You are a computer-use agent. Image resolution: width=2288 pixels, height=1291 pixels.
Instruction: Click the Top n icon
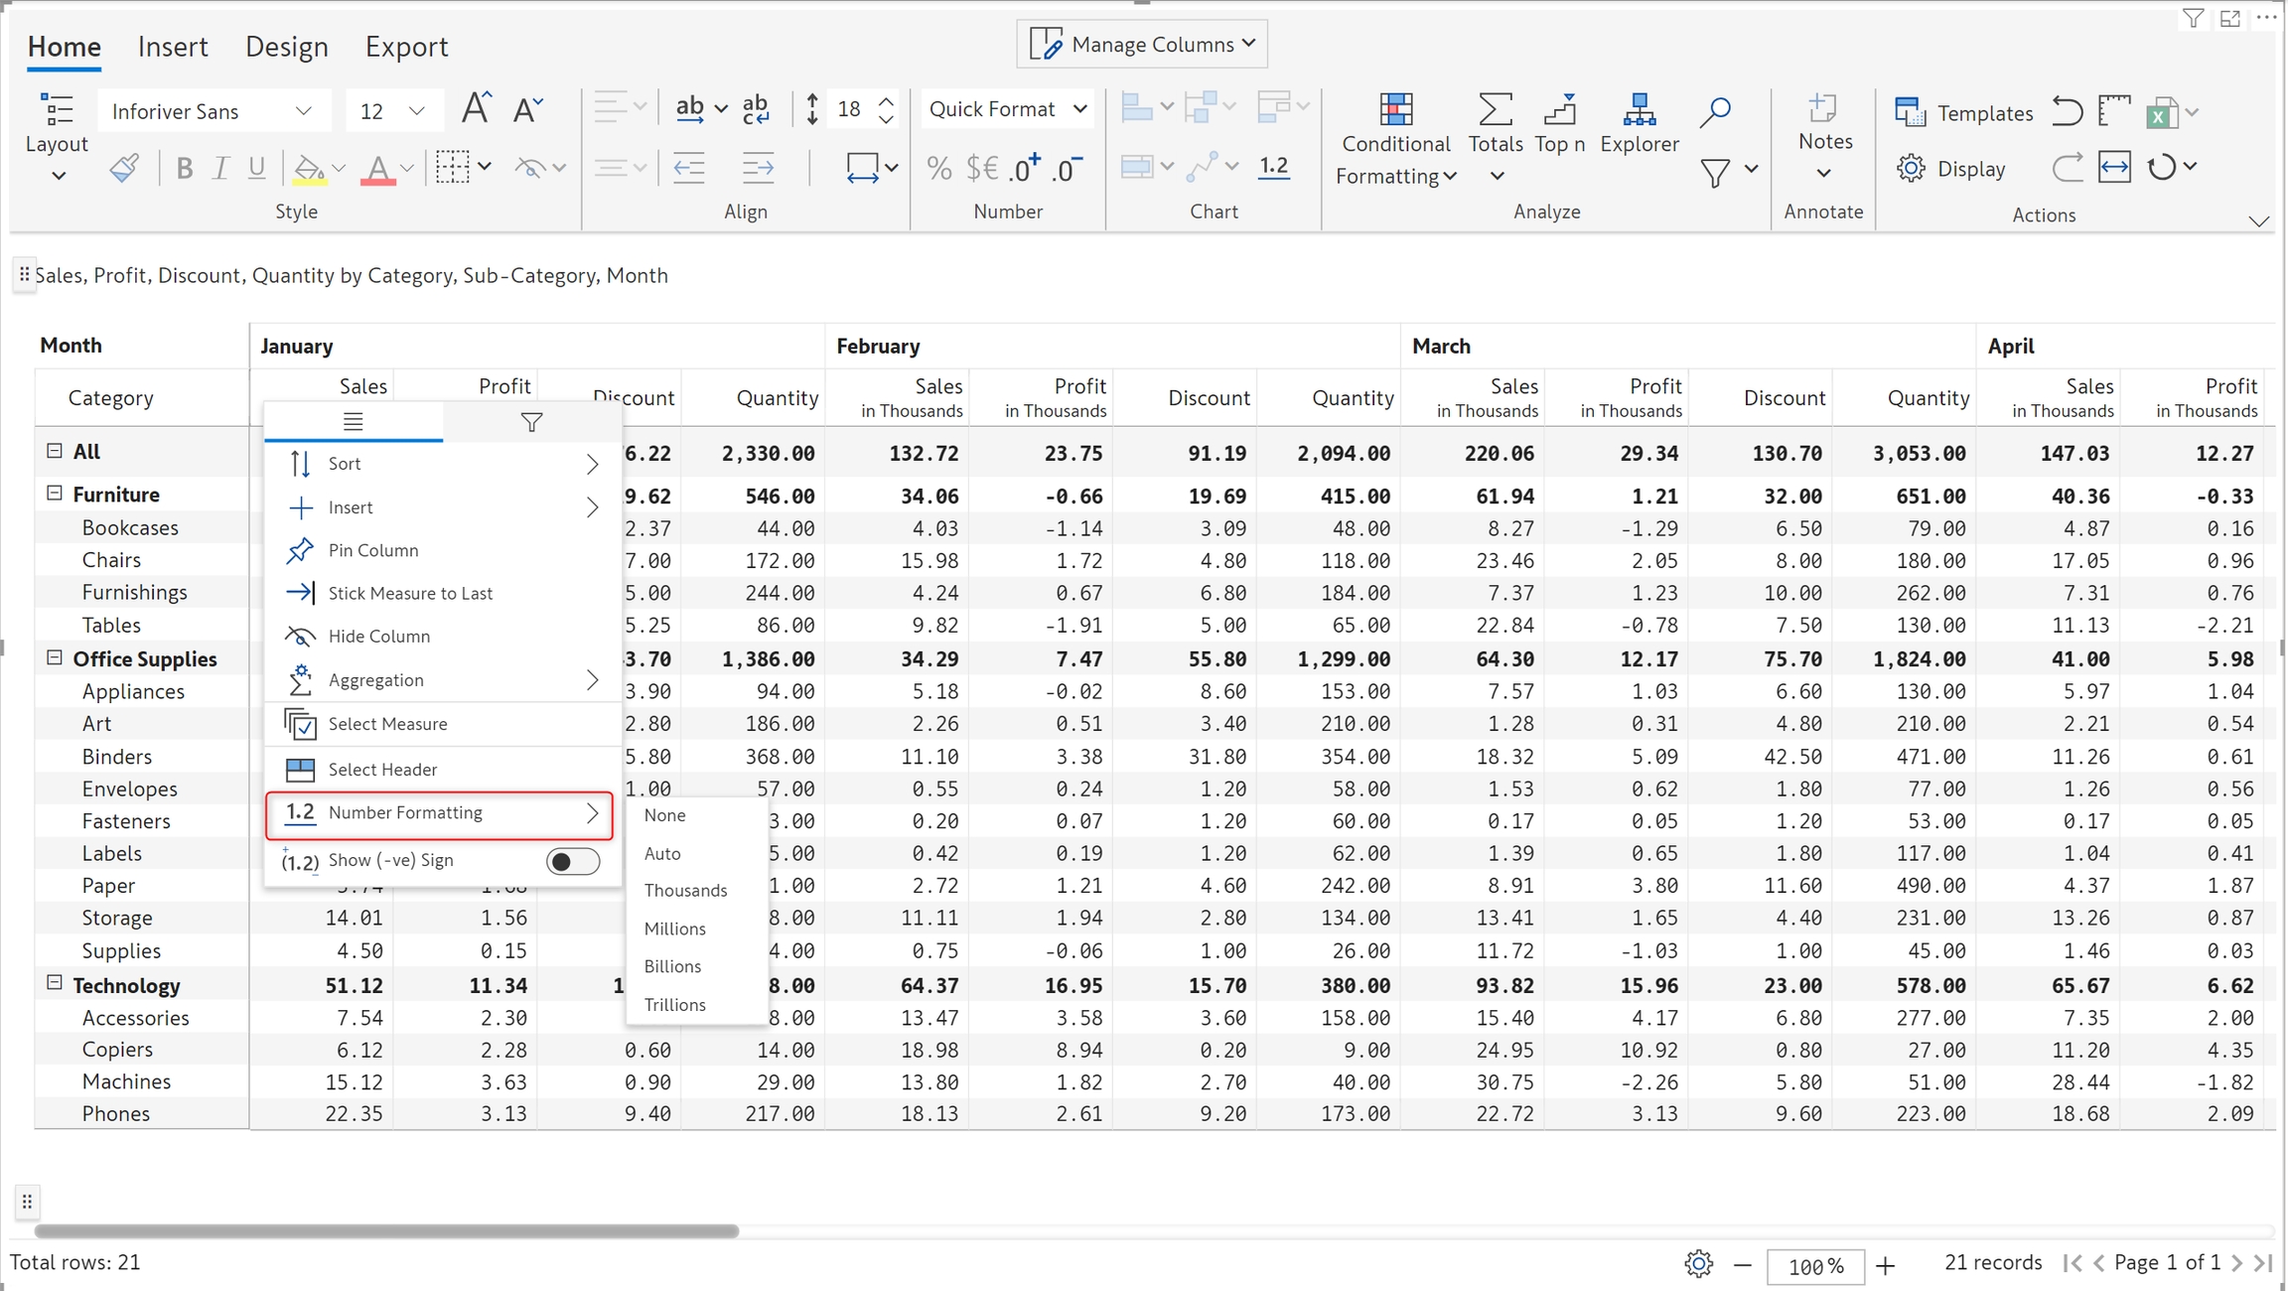pyautogui.click(x=1560, y=110)
